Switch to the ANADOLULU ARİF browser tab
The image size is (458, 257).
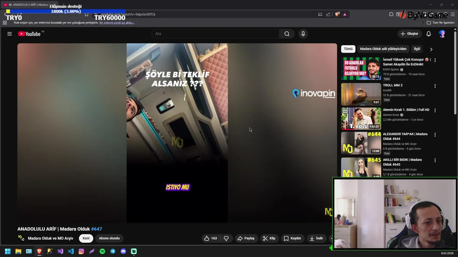[x=29, y=5]
